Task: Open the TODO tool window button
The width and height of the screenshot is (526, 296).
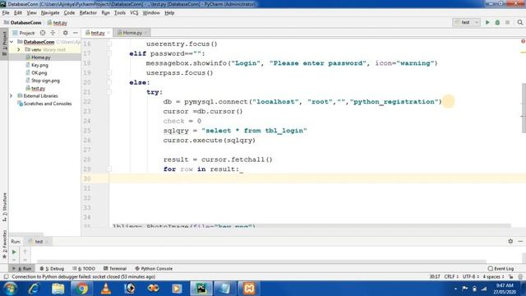Action: (x=84, y=269)
